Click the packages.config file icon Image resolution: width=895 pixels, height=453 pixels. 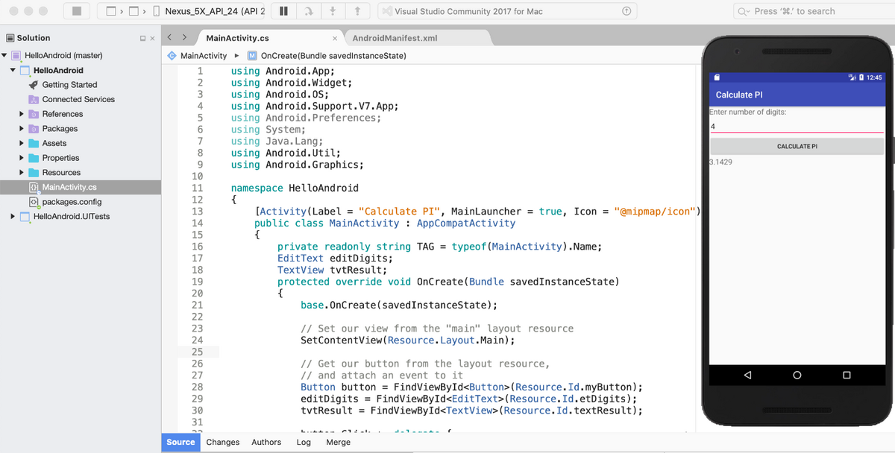pos(34,202)
